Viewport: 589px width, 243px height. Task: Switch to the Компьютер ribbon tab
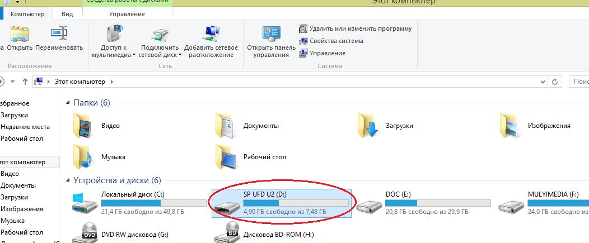(27, 15)
